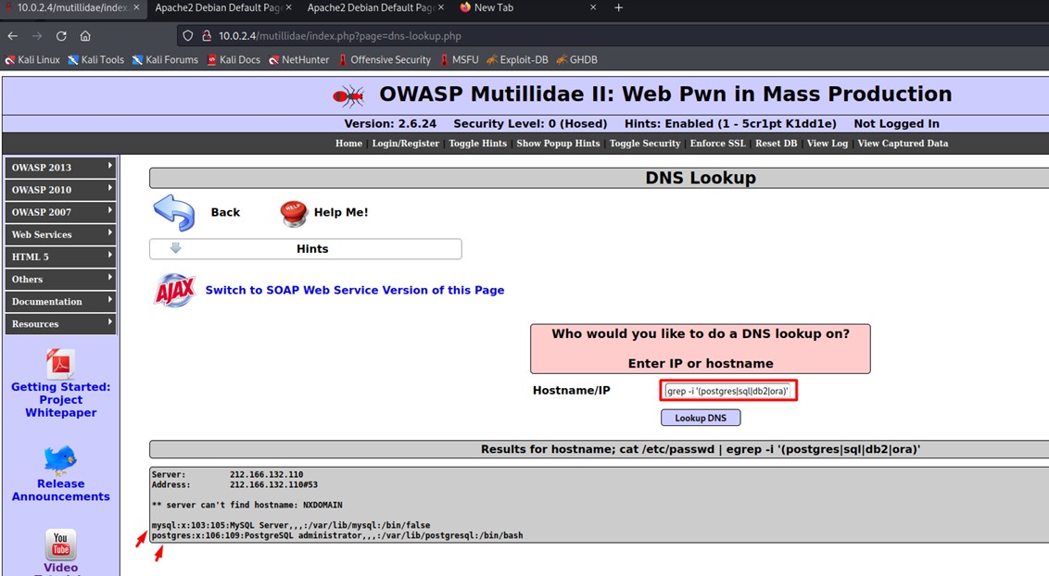This screenshot has height=576, width=1049.
Task: Reload the current page
Action: pos(61,36)
